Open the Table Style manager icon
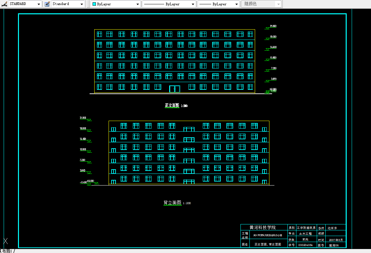The height and width of the screenshot is (253, 371). click(x=47, y=4)
